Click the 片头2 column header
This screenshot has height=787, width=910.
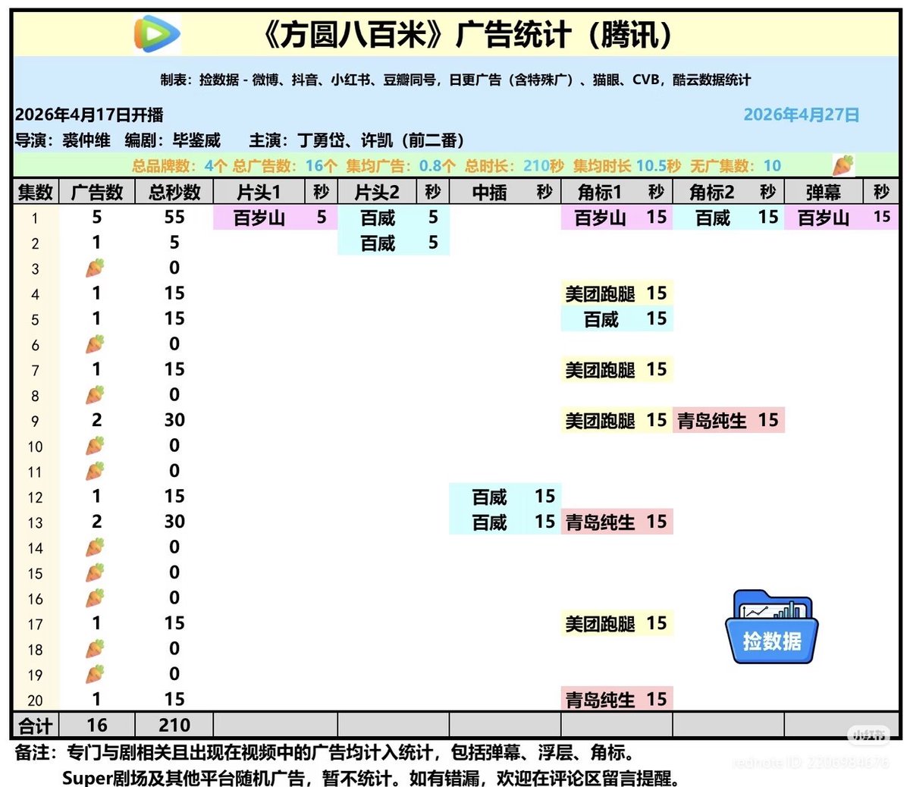click(x=377, y=193)
